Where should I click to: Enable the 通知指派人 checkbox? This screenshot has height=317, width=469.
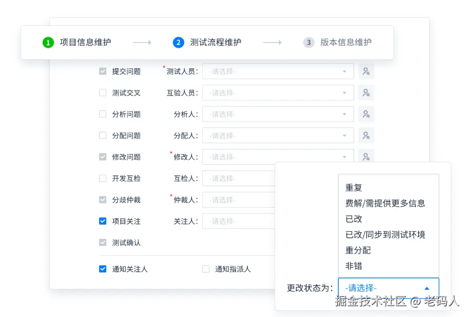tap(206, 269)
